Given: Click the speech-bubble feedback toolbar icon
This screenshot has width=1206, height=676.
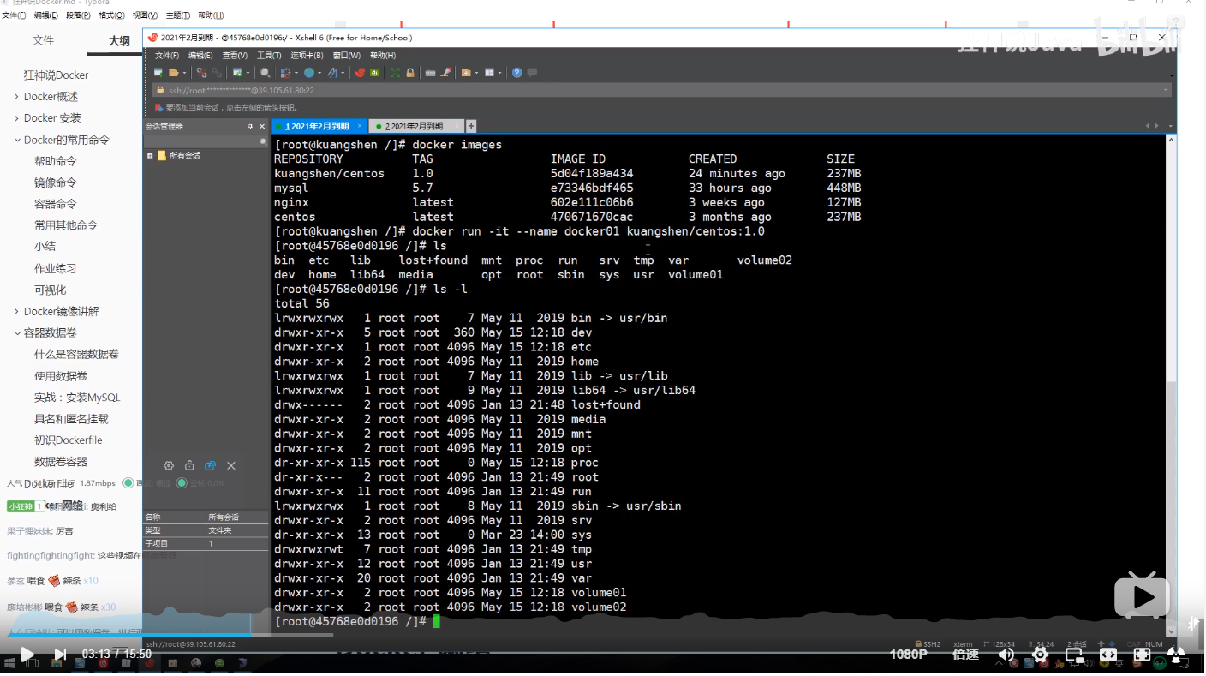Looking at the screenshot, I should point(532,73).
